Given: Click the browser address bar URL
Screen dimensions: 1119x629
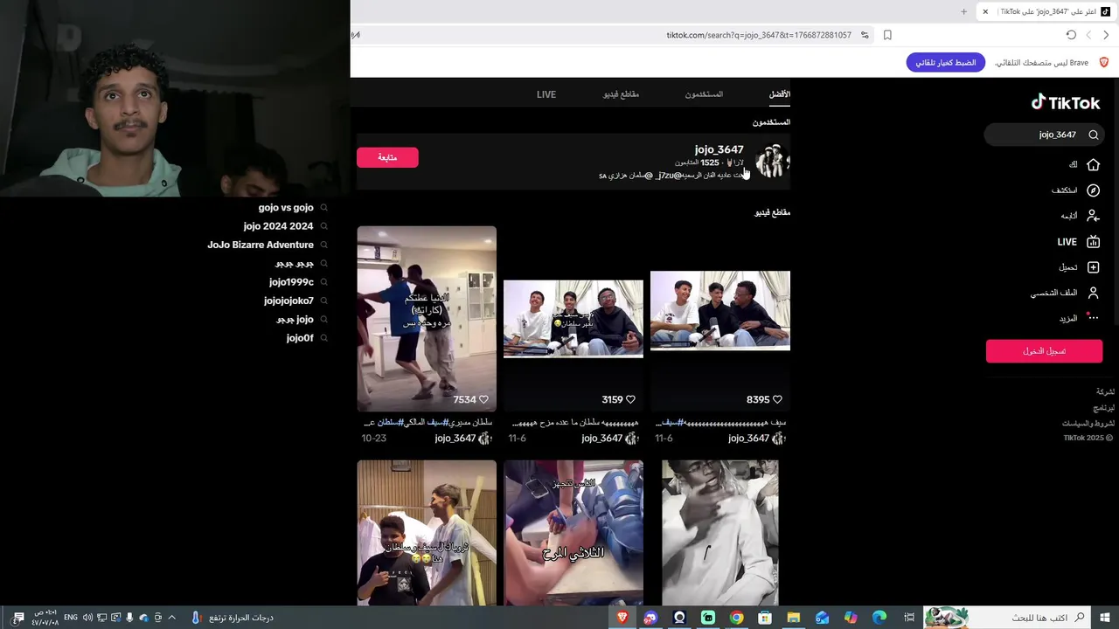Looking at the screenshot, I should [759, 35].
